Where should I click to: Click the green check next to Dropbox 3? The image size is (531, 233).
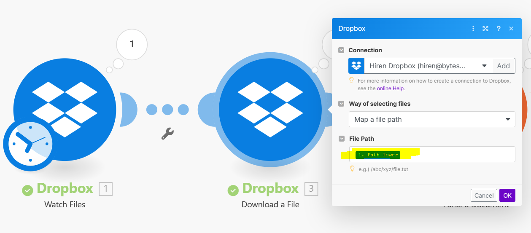point(233,190)
